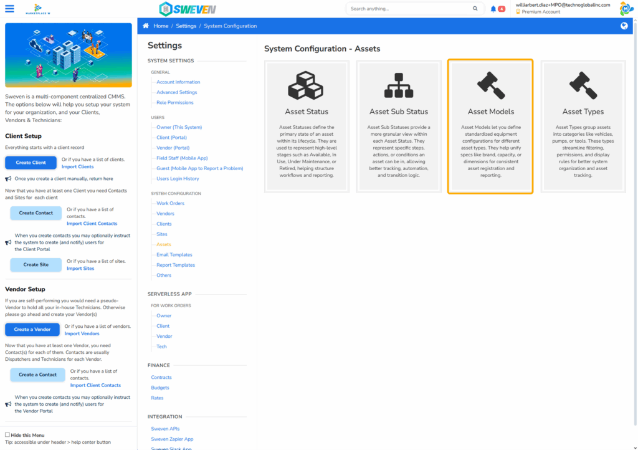Viewport: 638px width, 450px height.
Task: Open Sites system configuration
Action: click(x=162, y=234)
